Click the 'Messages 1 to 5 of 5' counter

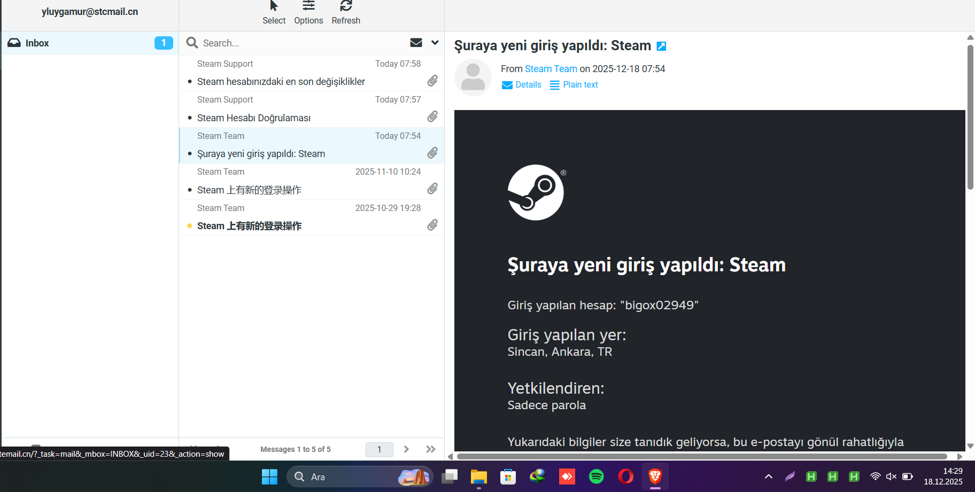pos(296,449)
